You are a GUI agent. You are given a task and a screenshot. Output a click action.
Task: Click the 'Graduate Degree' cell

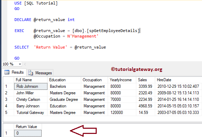click(64, 99)
